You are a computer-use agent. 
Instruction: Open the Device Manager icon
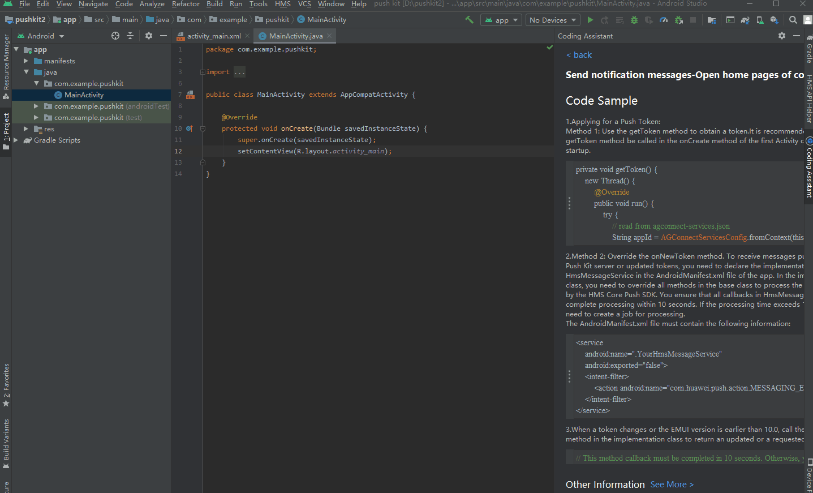coord(760,19)
